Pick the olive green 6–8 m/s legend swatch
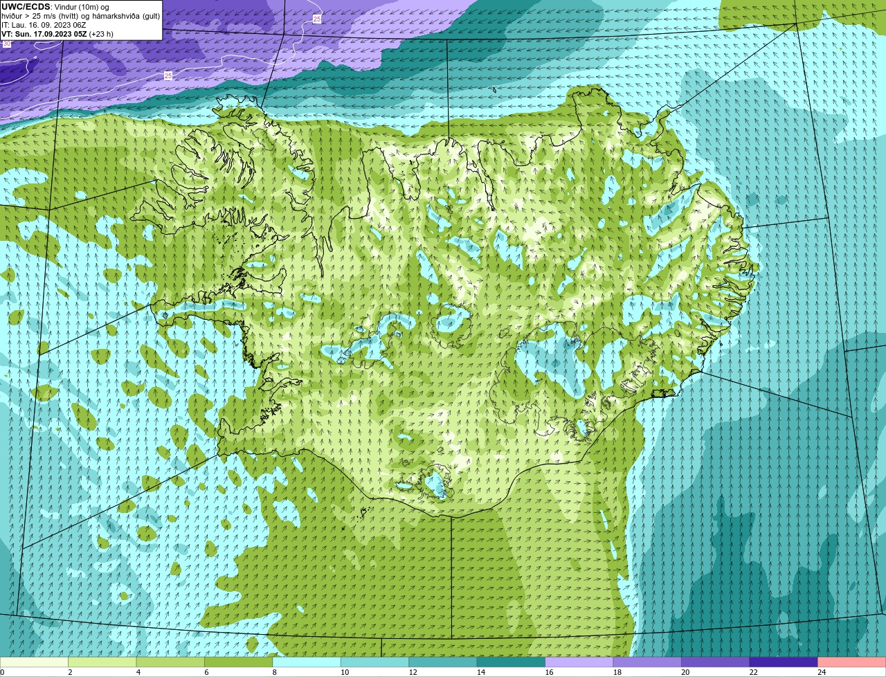886x677 pixels. tap(239, 662)
